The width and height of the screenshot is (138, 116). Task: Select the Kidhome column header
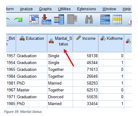[x=111, y=43]
